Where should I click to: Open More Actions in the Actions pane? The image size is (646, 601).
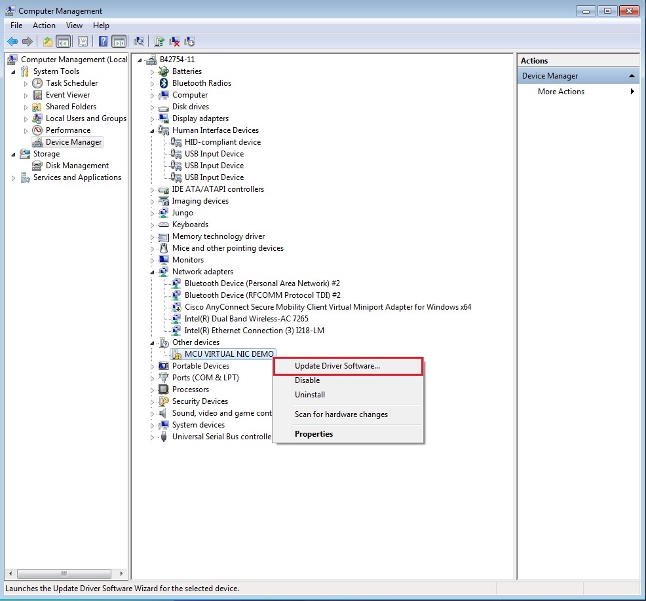click(x=561, y=92)
